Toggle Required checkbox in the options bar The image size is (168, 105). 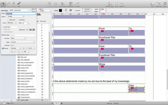click(31, 9)
